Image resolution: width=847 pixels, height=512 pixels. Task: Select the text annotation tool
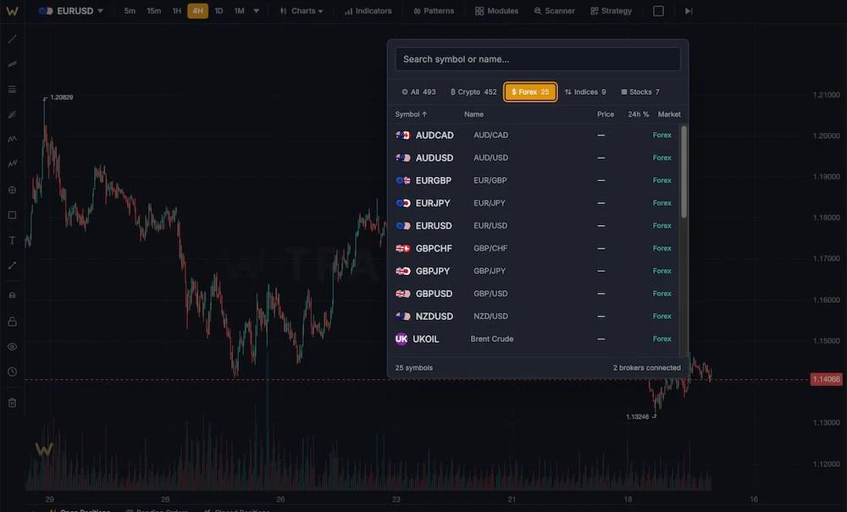(12, 240)
